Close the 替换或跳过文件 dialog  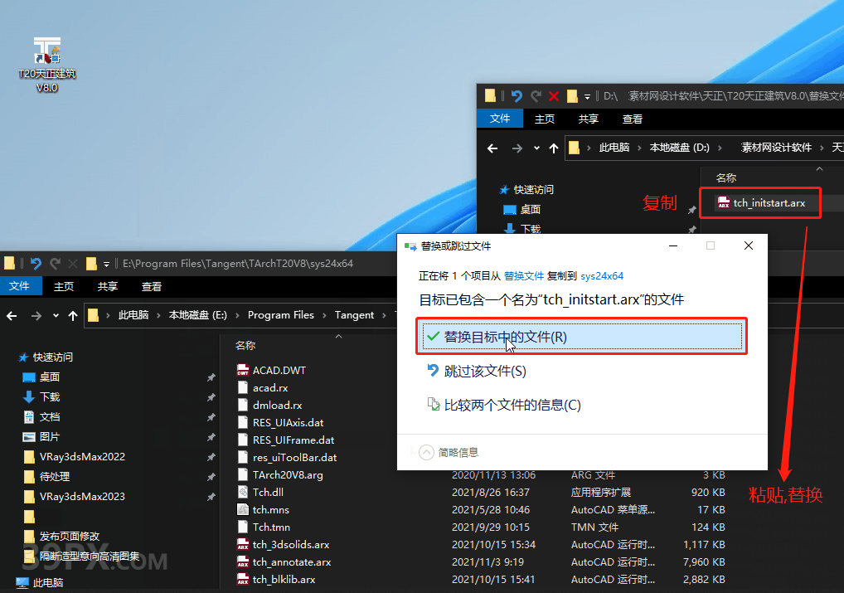pos(748,245)
